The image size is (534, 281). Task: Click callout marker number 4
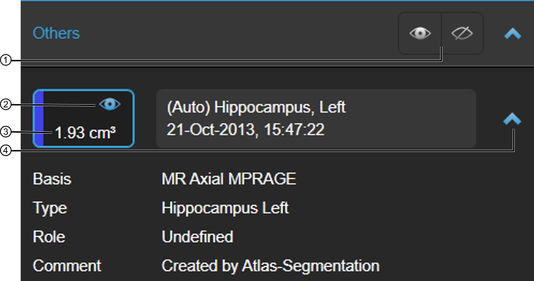coord(6,150)
